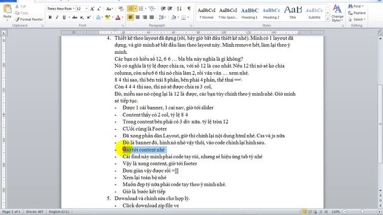Image resolution: width=383 pixels, height=215 pixels.
Task: Click the Multilevel List icon
Action: click(x=151, y=9)
